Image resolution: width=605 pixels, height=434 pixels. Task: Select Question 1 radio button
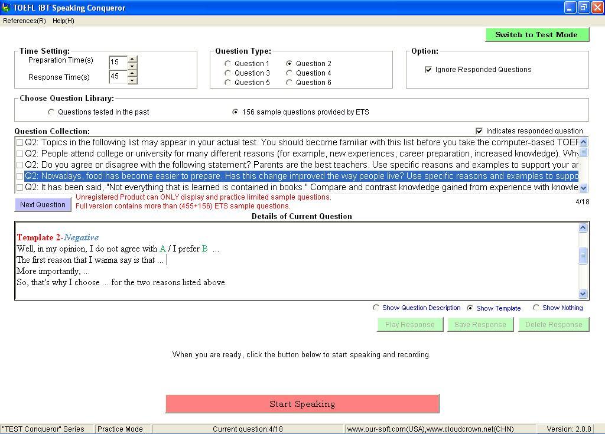pos(227,64)
